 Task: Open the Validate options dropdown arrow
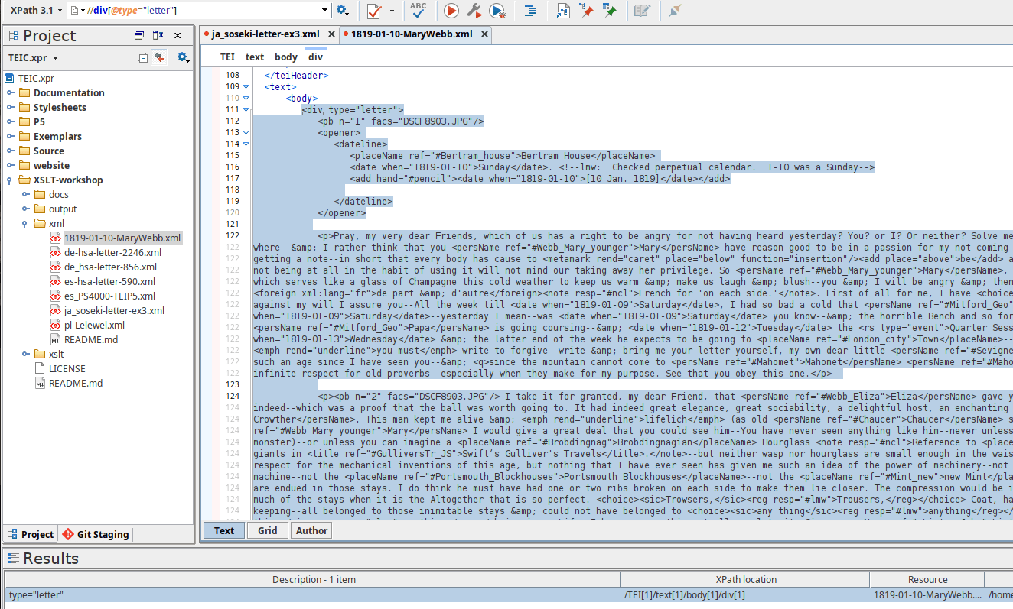[392, 11]
